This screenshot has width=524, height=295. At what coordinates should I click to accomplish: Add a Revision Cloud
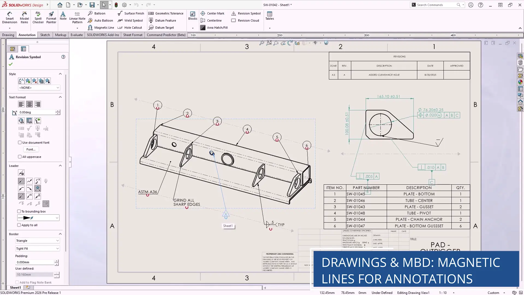pyautogui.click(x=245, y=20)
